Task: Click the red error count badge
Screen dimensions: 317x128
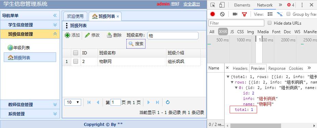Action: point(291,5)
